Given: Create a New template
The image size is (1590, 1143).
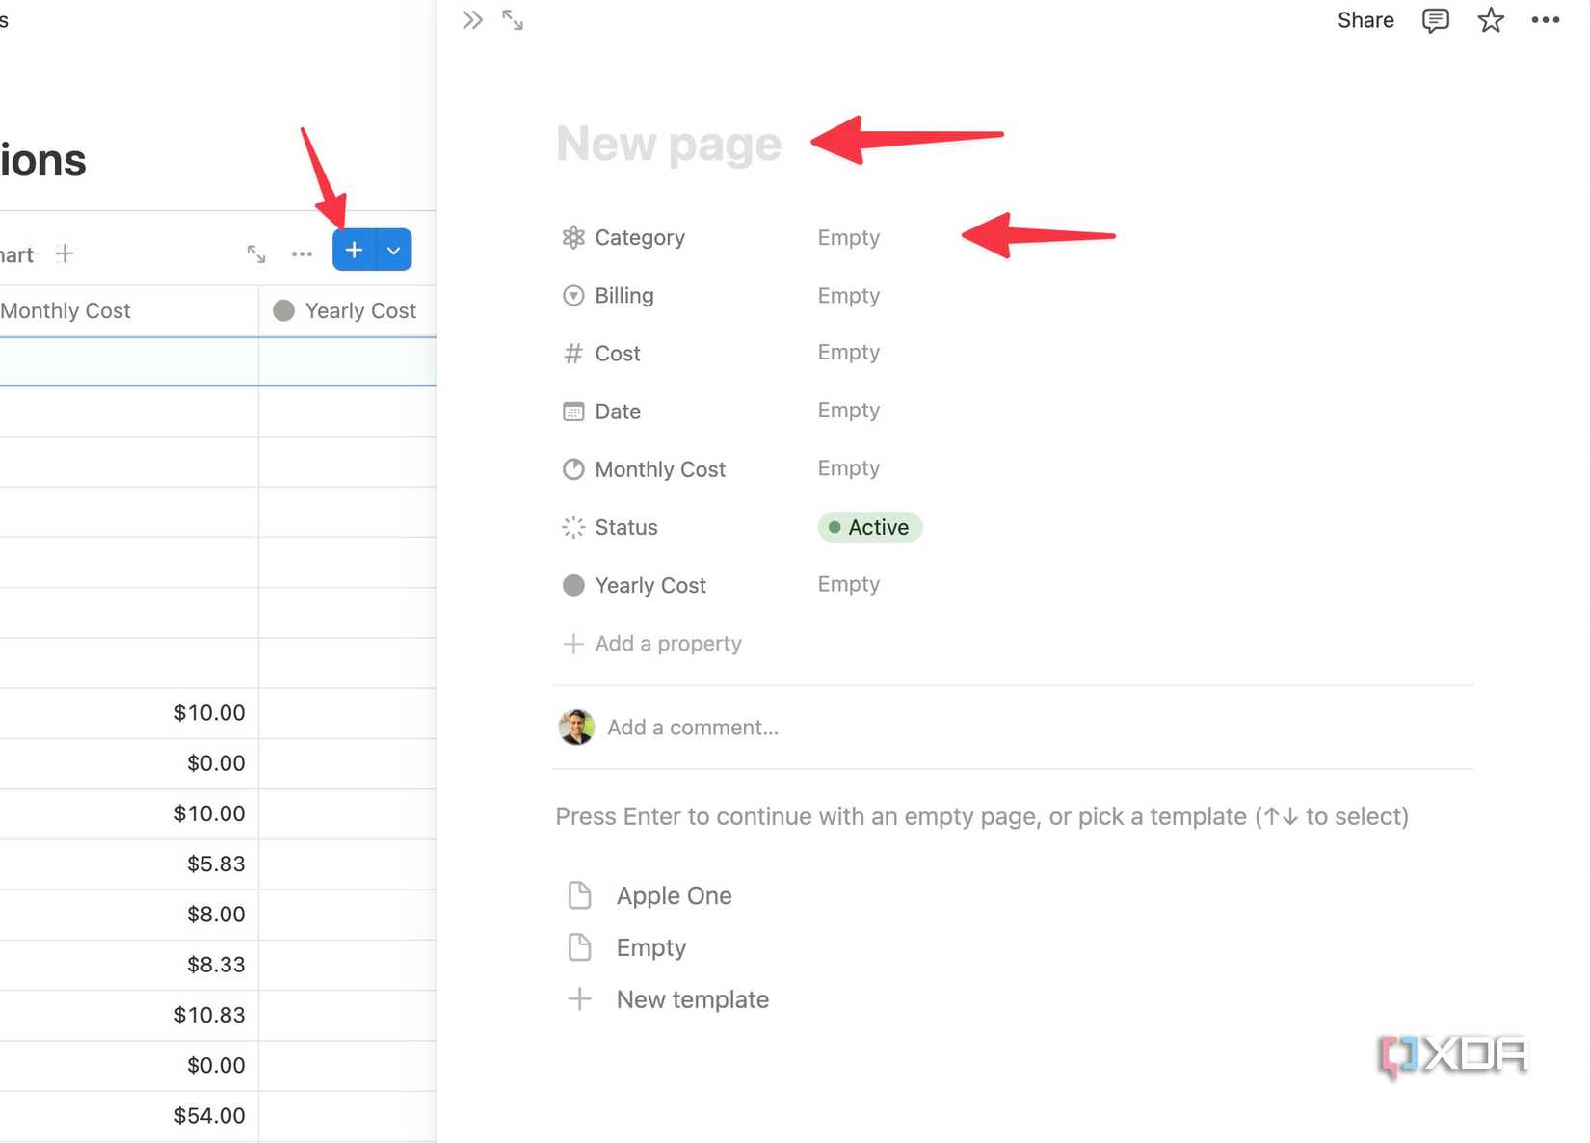Looking at the screenshot, I should click(692, 999).
